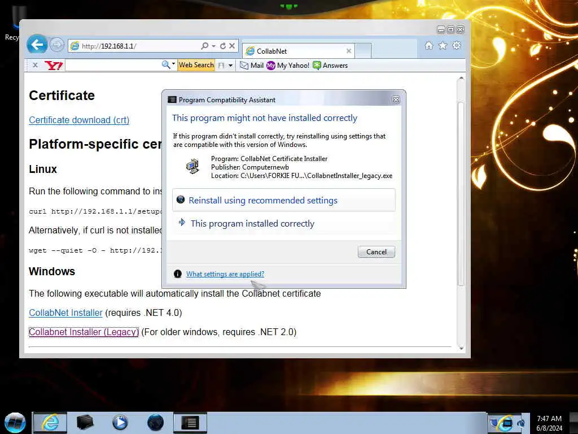Open Favorites star icon
Screen dimensions: 578x434
[443, 45]
